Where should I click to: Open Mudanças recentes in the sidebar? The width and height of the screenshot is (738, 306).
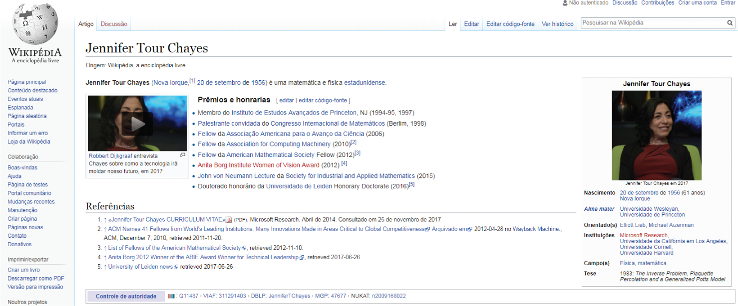31,201
